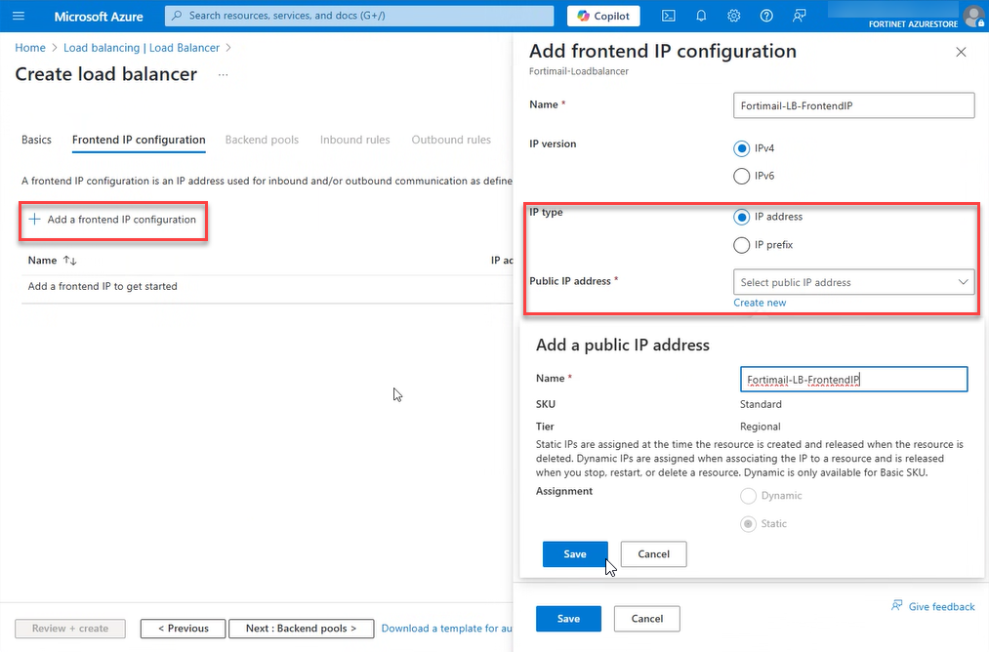The height and width of the screenshot is (652, 989).
Task: Save the frontend IP configuration panel
Action: [x=568, y=619]
